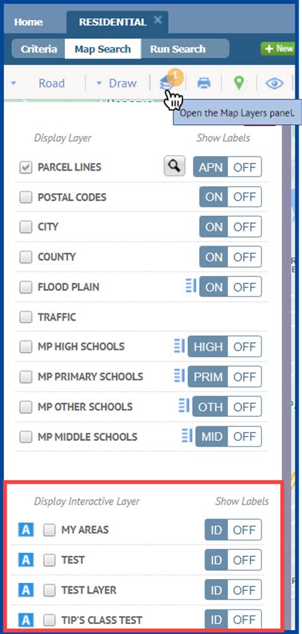Viewport: 302px width, 634px height.
Task: Switch to the Criteria tab
Action: [38, 49]
